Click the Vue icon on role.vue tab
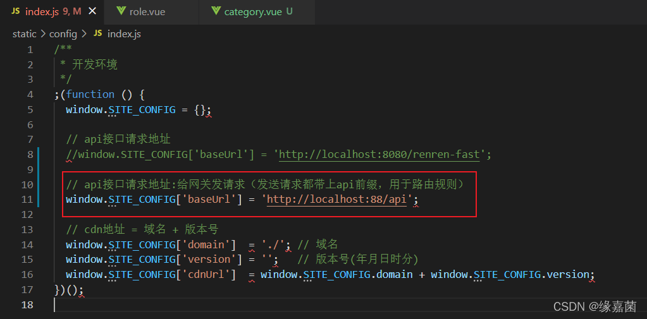Image resolution: width=647 pixels, height=319 pixels. [121, 11]
